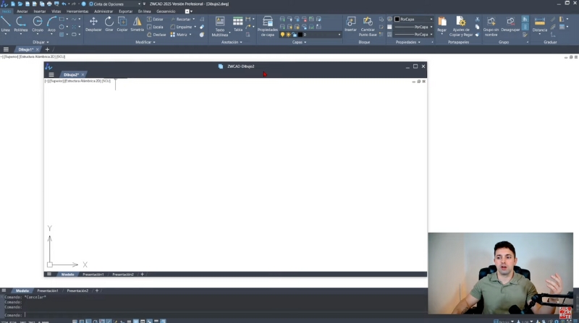This screenshot has width=579, height=323.
Task: Switch to the Presentación1 layout tab
Action: pyautogui.click(x=48, y=290)
